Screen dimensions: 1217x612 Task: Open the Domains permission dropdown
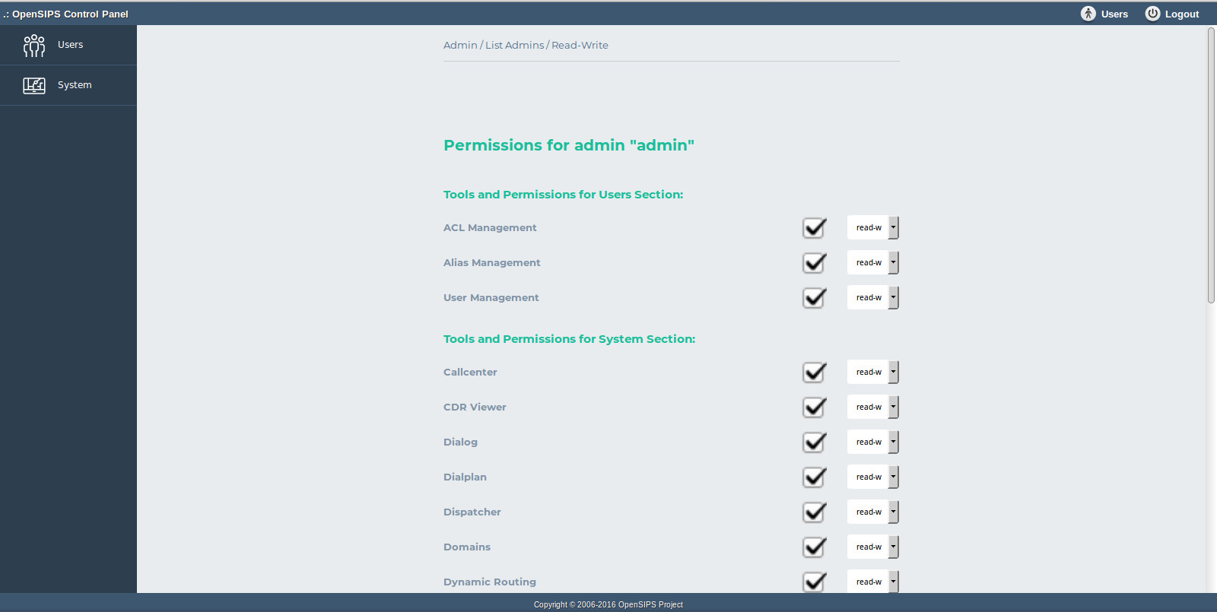[873, 547]
